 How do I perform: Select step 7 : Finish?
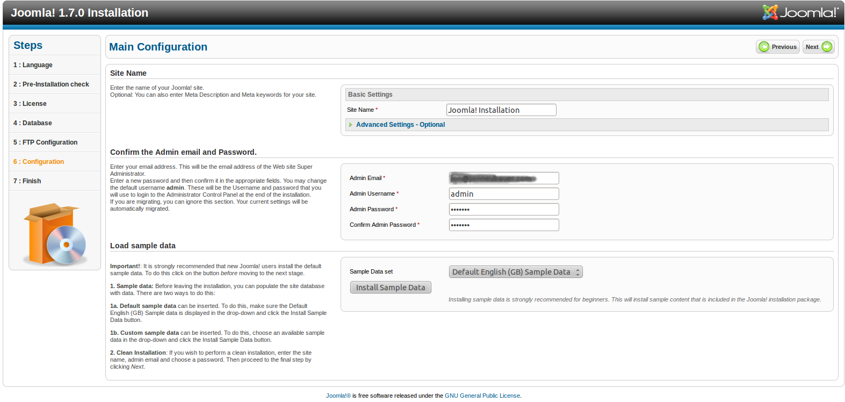click(x=55, y=181)
